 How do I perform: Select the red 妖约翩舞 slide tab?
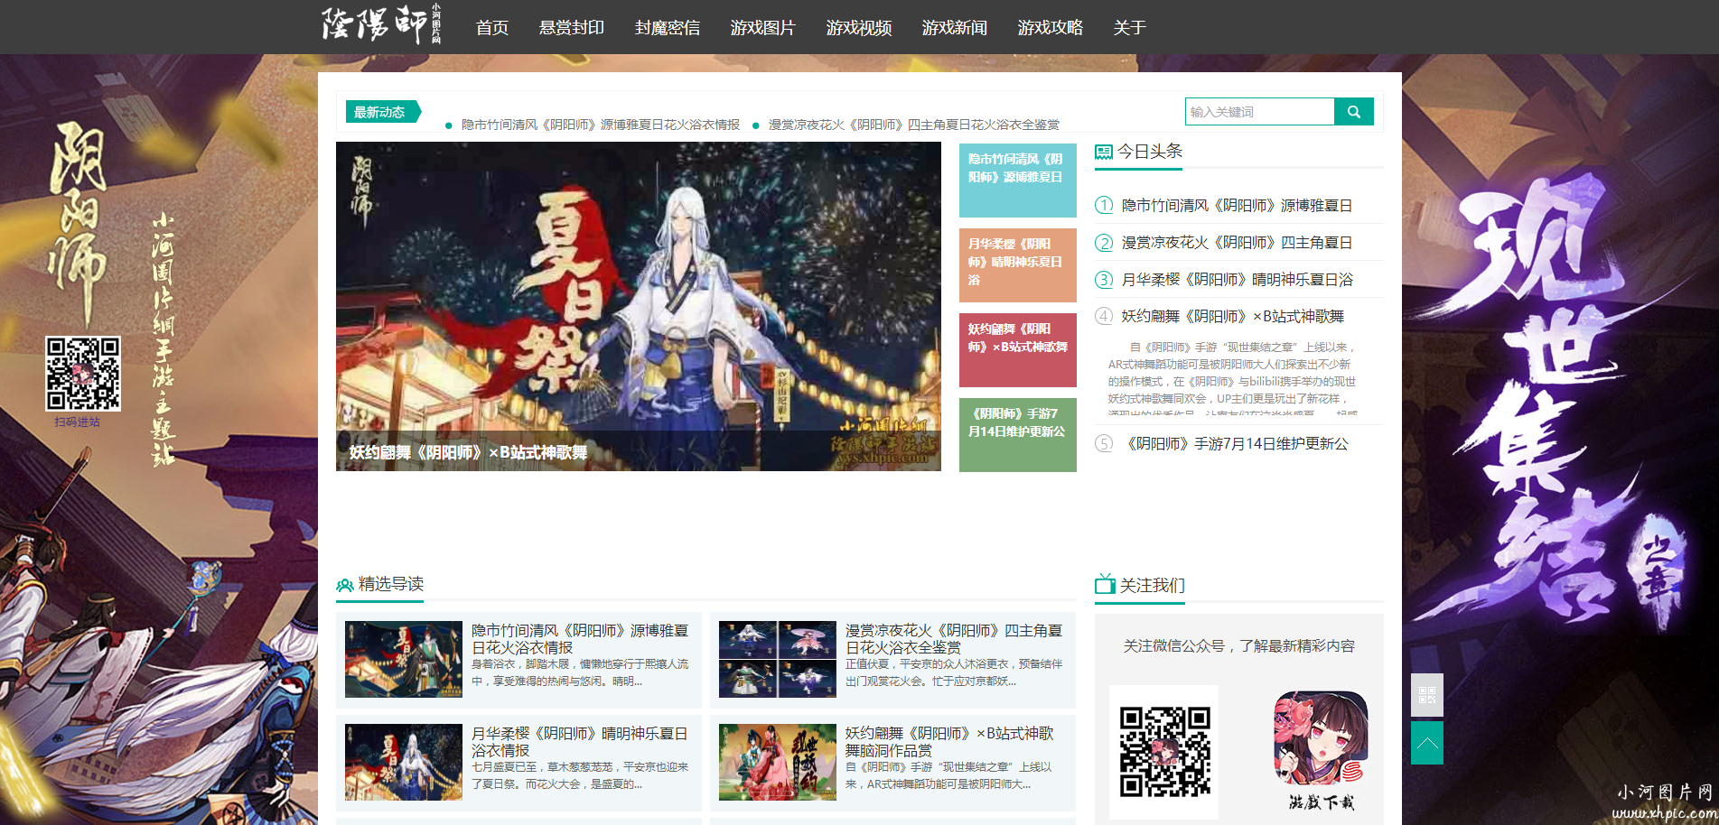1018,349
